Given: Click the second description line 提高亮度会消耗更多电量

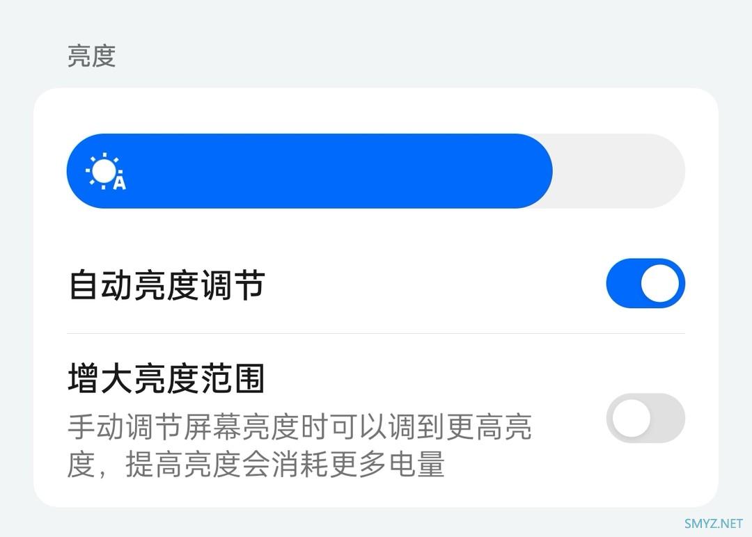Looking at the screenshot, I should [285, 464].
